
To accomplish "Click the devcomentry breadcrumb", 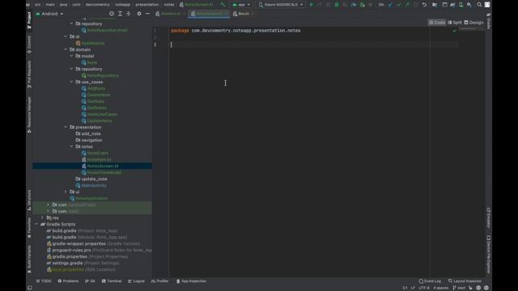I will click(x=97, y=5).
